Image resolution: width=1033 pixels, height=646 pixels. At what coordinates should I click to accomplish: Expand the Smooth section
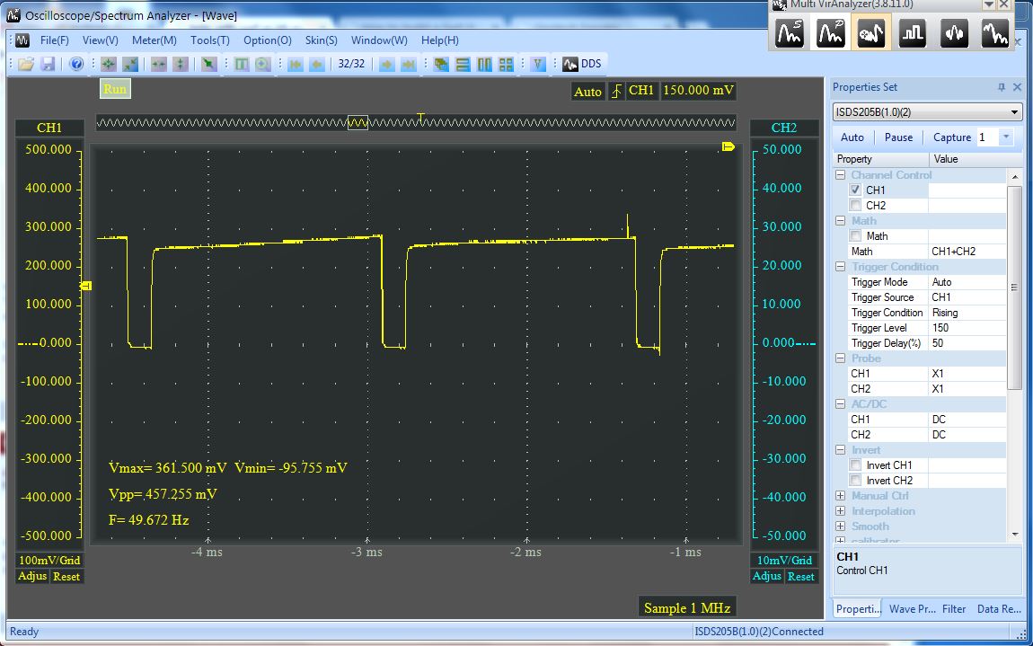(x=840, y=526)
